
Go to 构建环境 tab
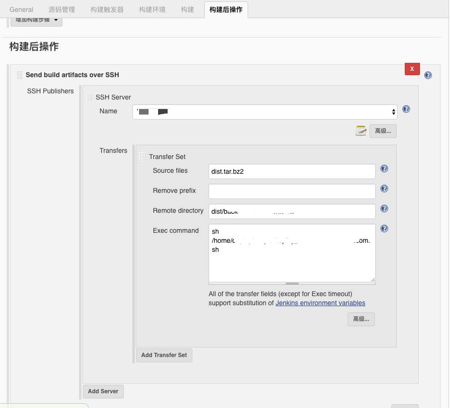[152, 10]
